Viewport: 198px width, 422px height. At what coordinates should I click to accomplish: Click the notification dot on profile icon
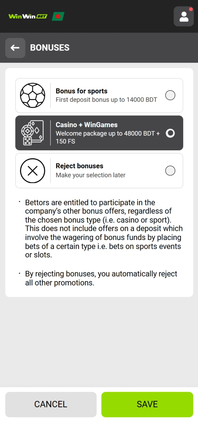tap(191, 9)
